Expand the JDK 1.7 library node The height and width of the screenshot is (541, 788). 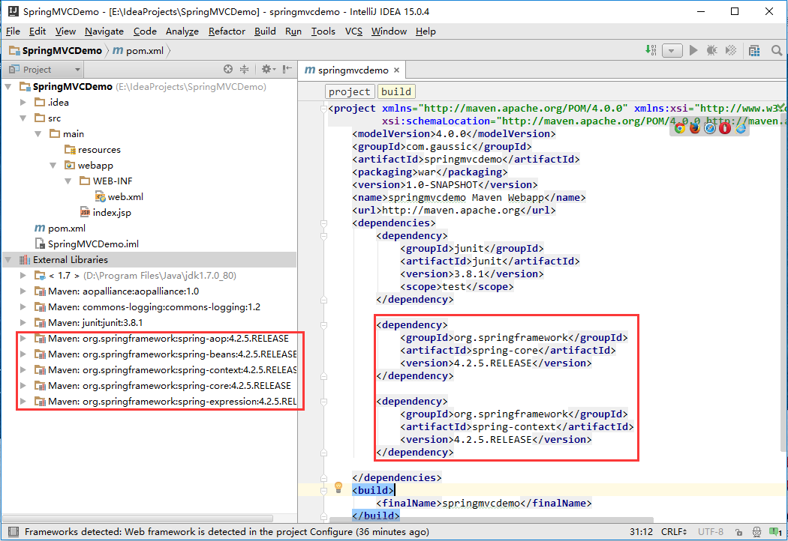pos(23,276)
